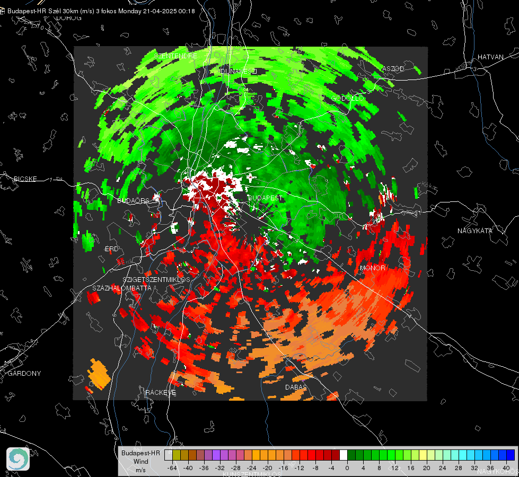Viewport: 519px width, 477px height.
Task: Click the ERD town label
Action: point(111,249)
